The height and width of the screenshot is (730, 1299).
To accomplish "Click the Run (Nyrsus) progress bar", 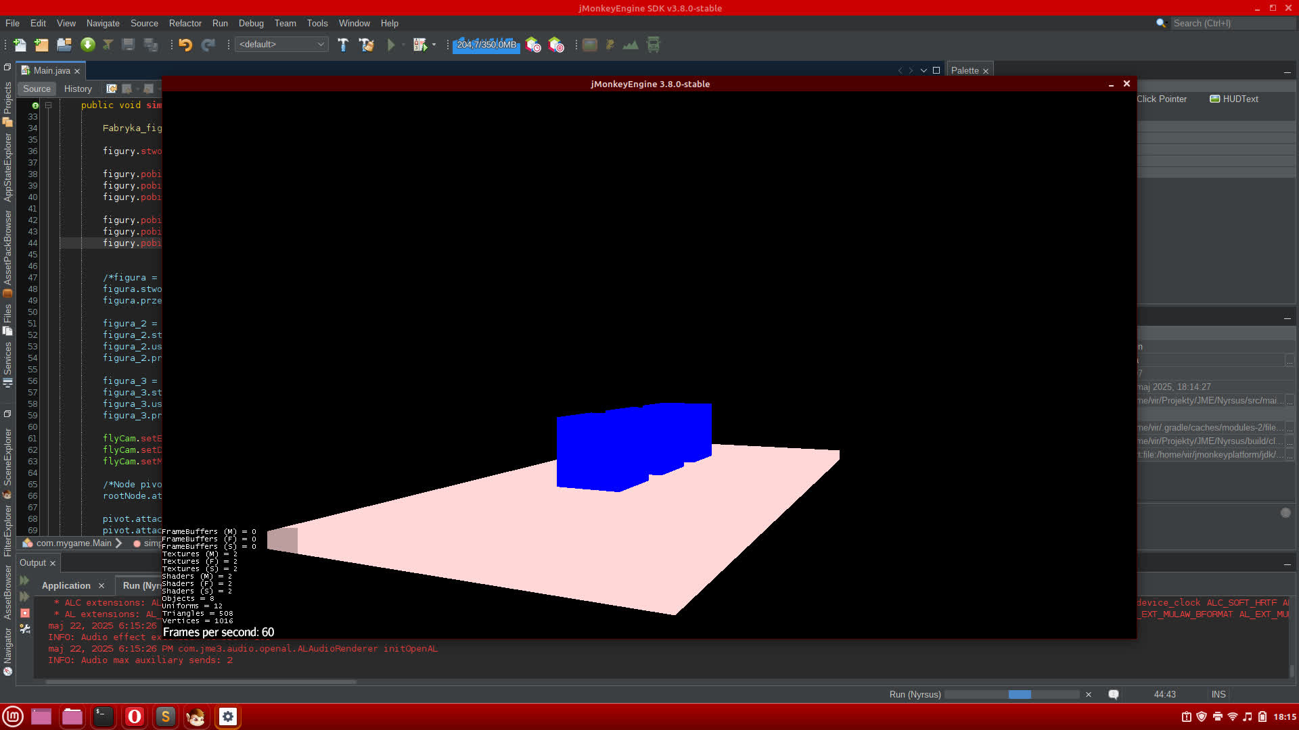I will tap(1011, 694).
